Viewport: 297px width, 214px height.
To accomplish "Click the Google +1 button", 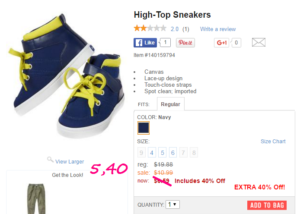I will 221,43.
